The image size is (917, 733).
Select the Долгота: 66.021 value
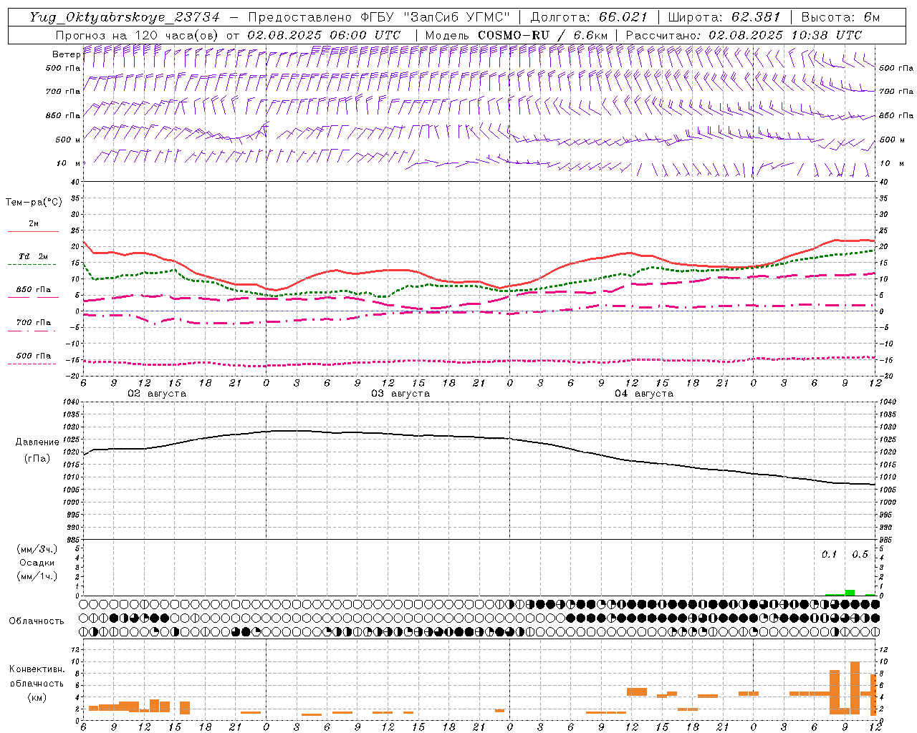(x=588, y=18)
